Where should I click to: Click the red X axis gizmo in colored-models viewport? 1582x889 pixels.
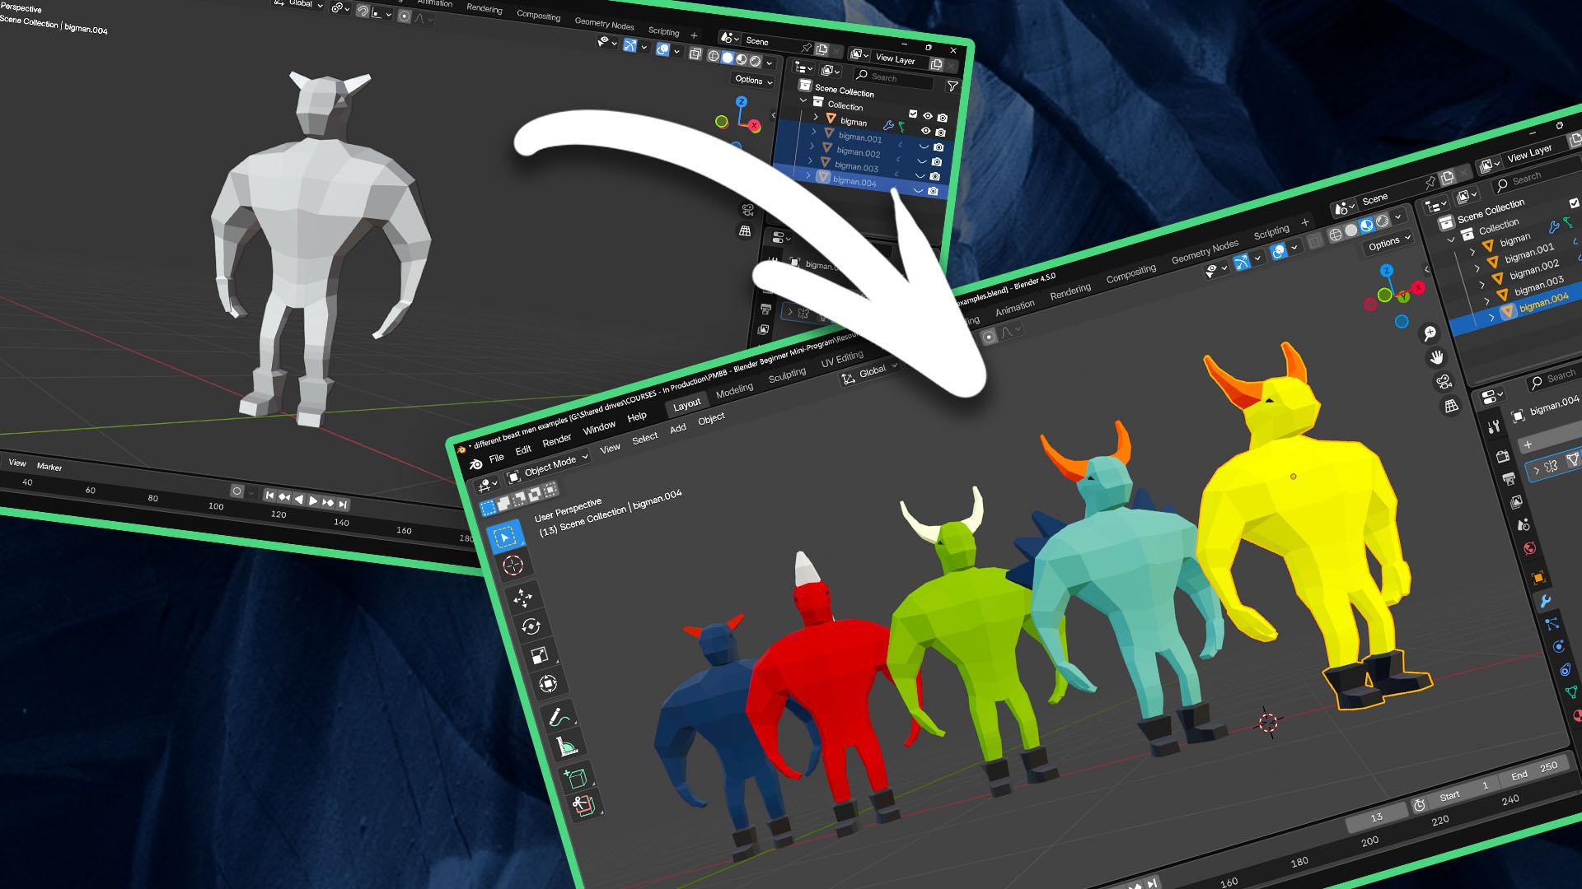[1418, 287]
